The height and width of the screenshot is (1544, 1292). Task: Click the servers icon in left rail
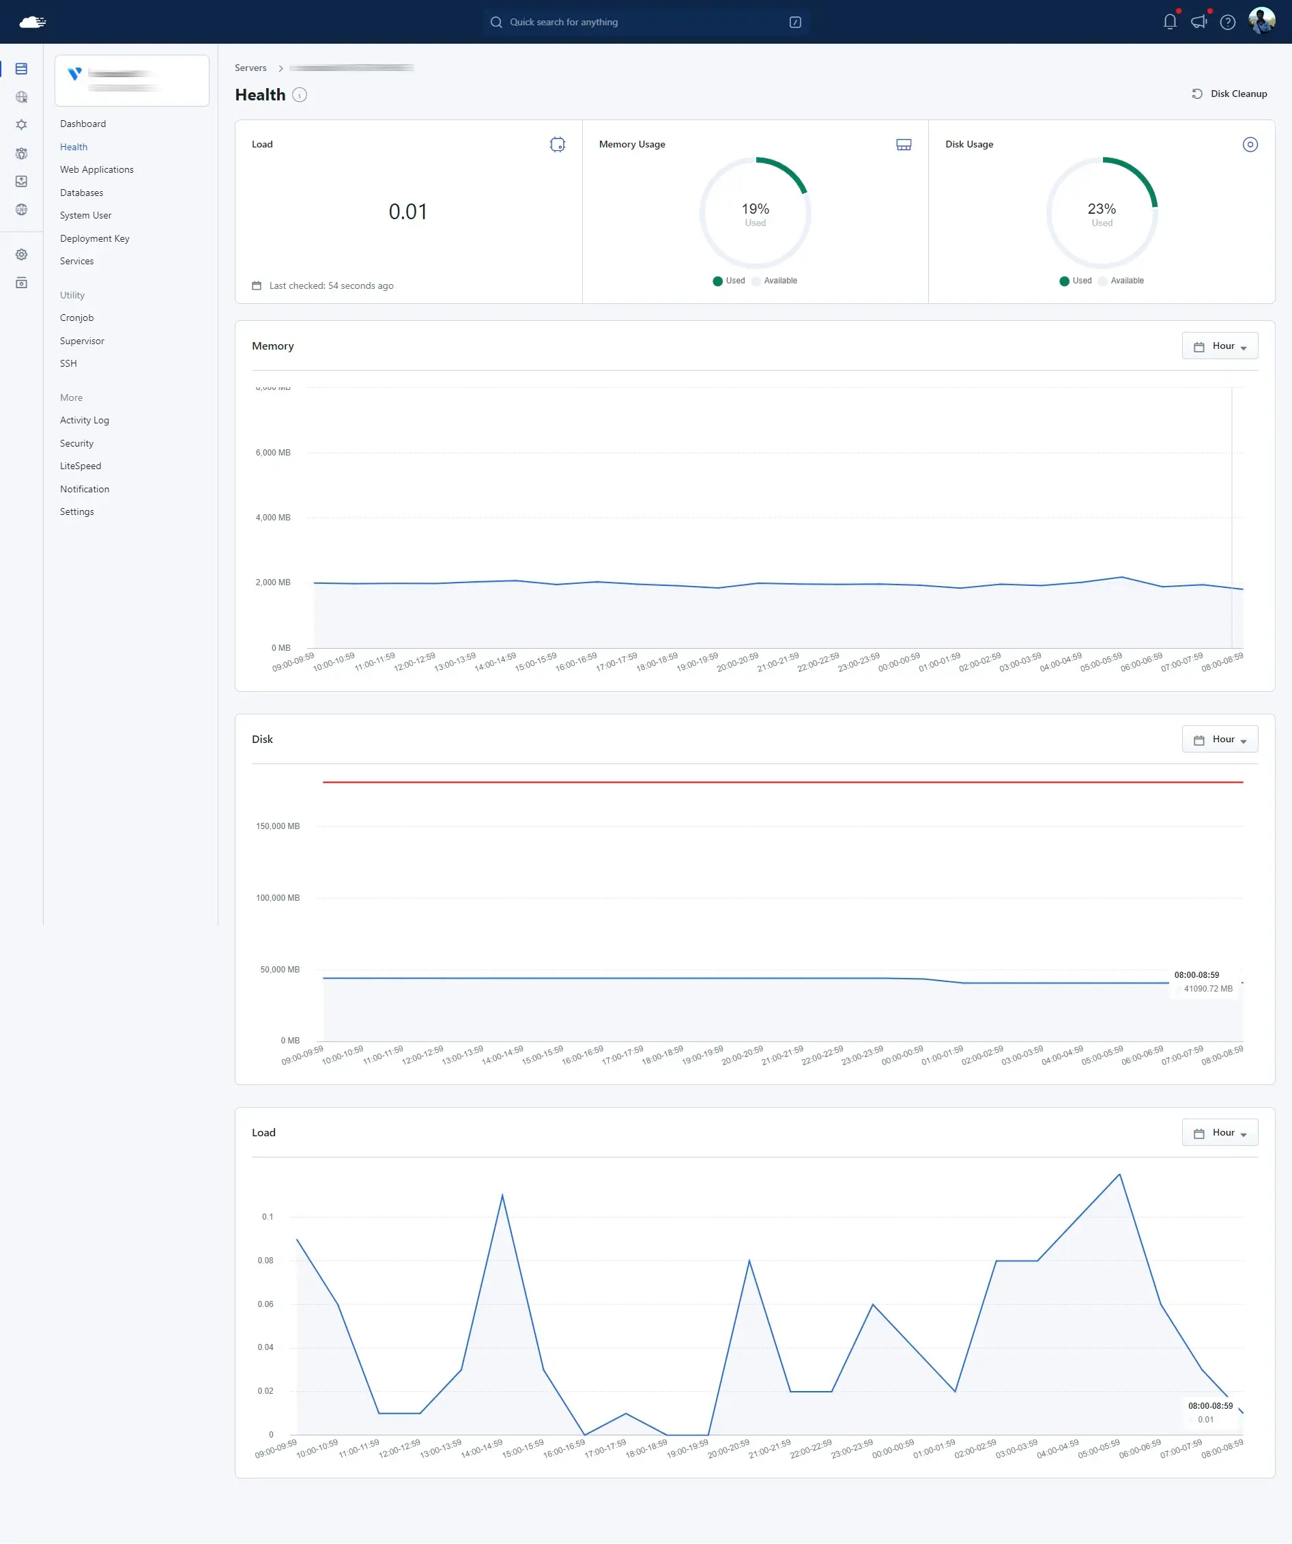point(21,68)
